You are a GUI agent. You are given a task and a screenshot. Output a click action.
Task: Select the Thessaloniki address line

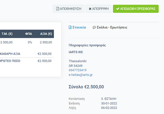(x=78, y=61)
